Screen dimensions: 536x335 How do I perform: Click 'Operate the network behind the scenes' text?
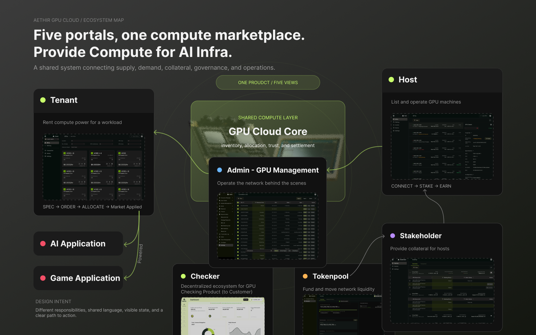coord(262,183)
